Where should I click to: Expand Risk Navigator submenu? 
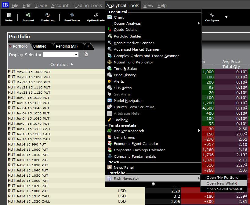pos(199,178)
